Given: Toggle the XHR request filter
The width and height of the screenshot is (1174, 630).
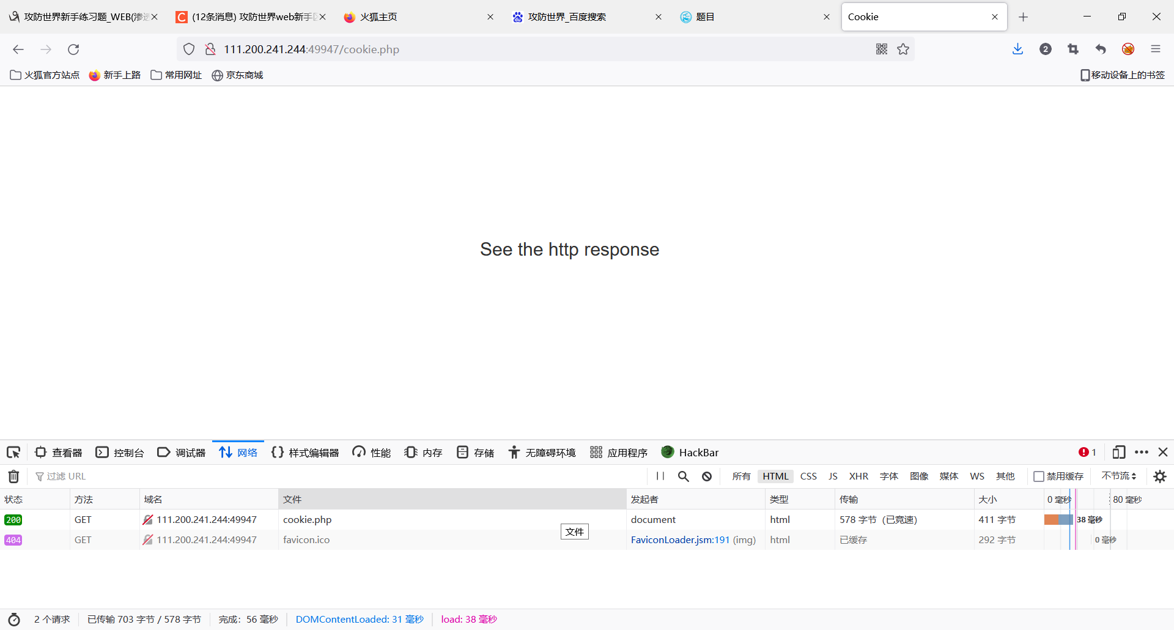Looking at the screenshot, I should click(858, 476).
